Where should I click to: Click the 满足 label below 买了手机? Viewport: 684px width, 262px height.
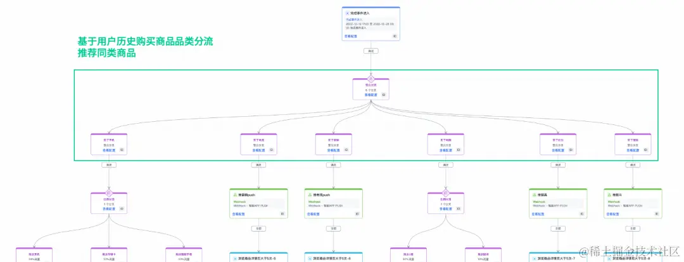109,165
